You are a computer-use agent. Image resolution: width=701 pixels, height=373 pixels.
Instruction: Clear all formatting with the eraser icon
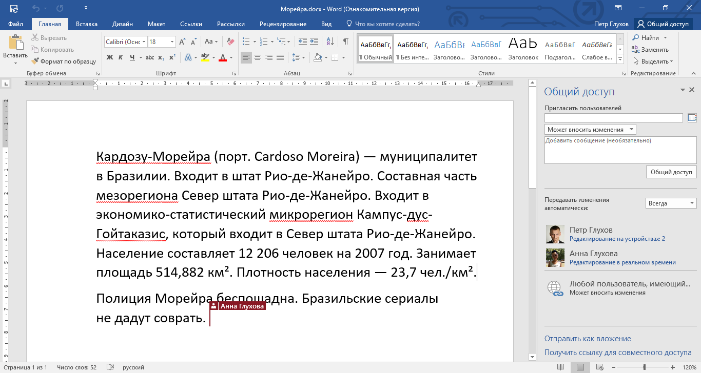(x=230, y=42)
